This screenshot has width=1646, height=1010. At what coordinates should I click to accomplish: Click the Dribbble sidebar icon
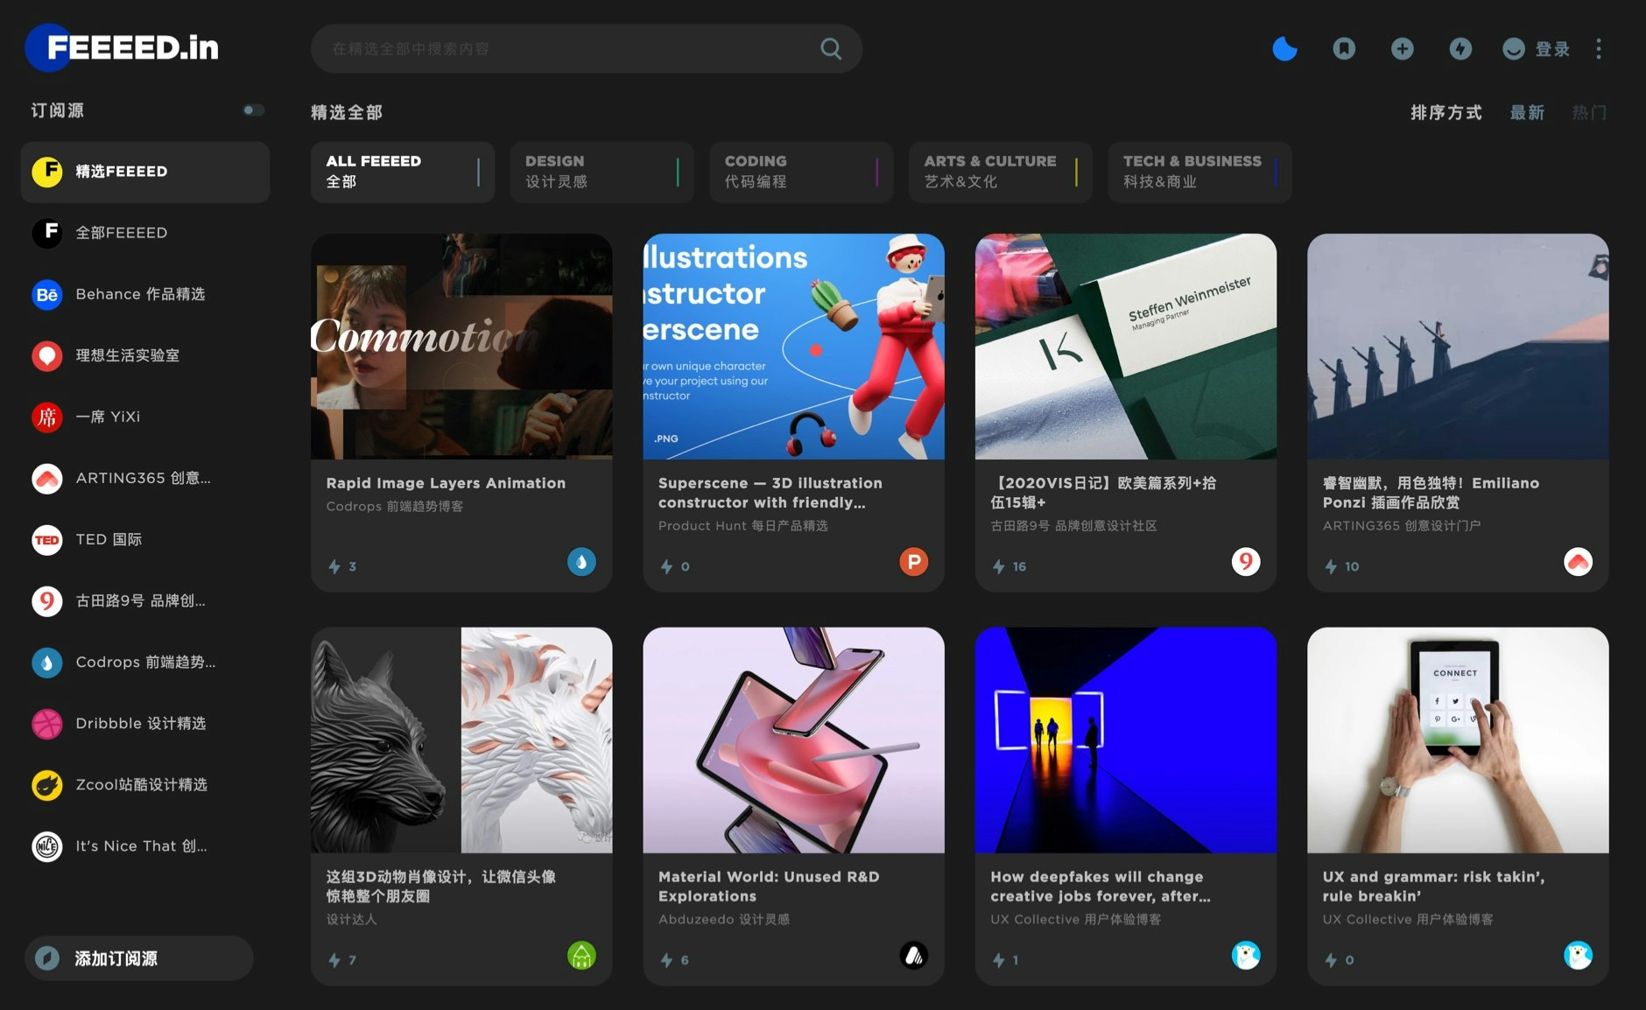pos(47,723)
